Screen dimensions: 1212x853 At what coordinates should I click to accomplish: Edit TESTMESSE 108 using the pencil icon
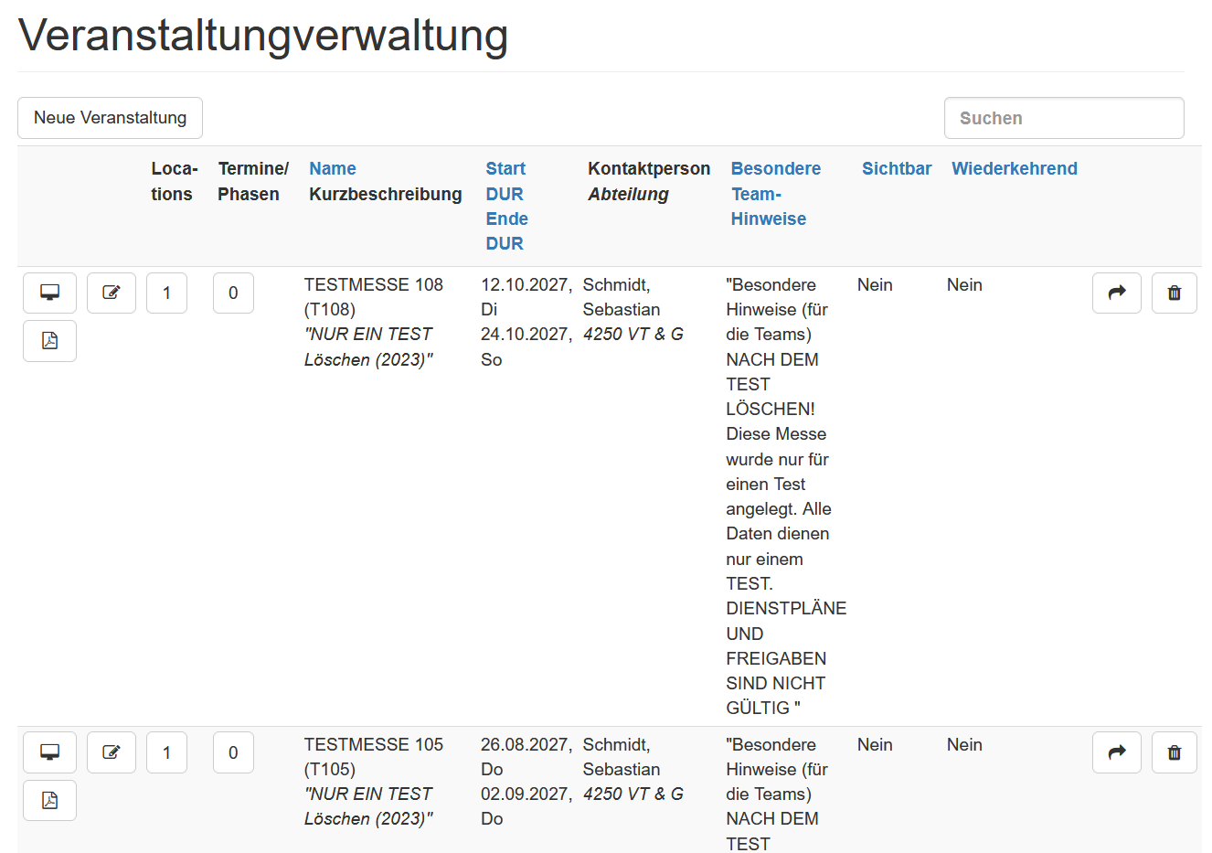[x=111, y=293]
